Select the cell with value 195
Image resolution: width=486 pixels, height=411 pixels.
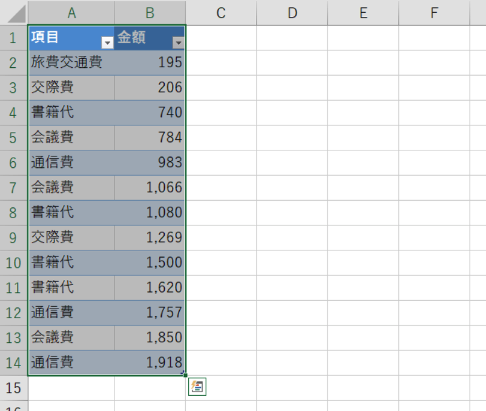click(x=150, y=62)
